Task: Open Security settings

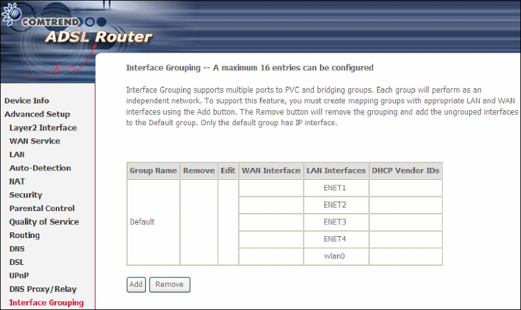Action: (26, 195)
